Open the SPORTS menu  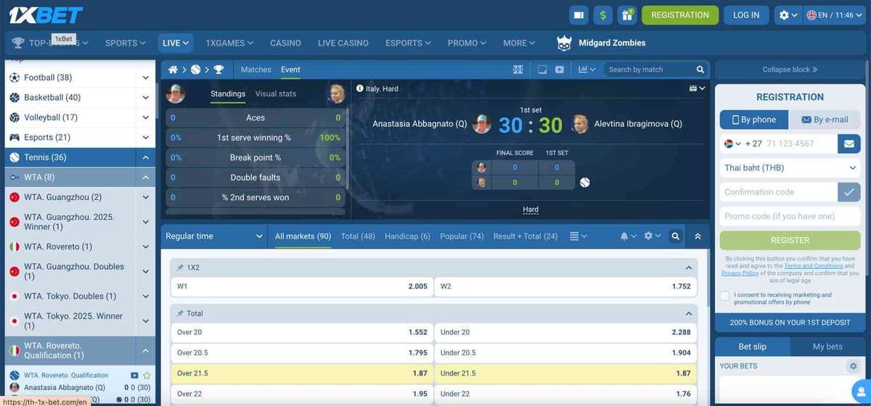tap(125, 43)
